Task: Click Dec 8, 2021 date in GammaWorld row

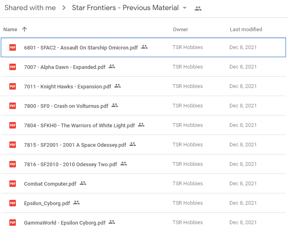Action: [x=243, y=222]
